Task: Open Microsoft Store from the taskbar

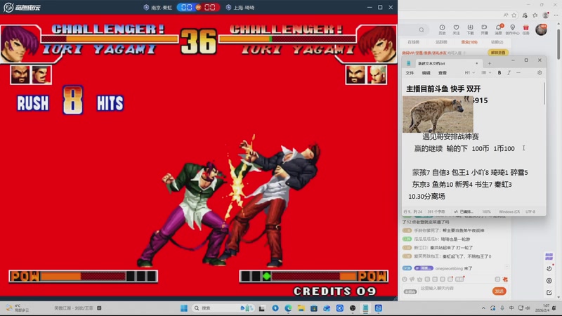Action: [x=314, y=308]
